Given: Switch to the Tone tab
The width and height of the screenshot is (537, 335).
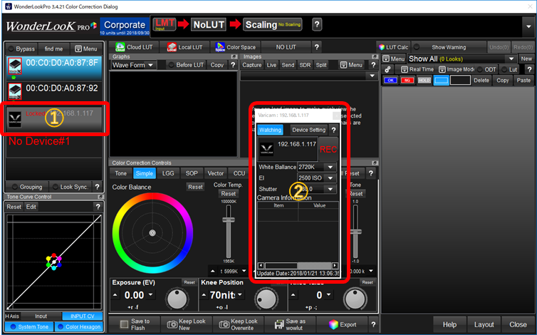Looking at the screenshot, I should point(120,173).
